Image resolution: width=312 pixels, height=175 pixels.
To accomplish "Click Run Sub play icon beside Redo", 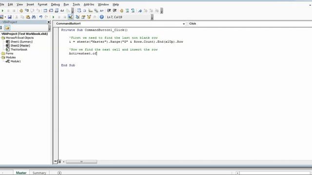I will (x=53, y=17).
